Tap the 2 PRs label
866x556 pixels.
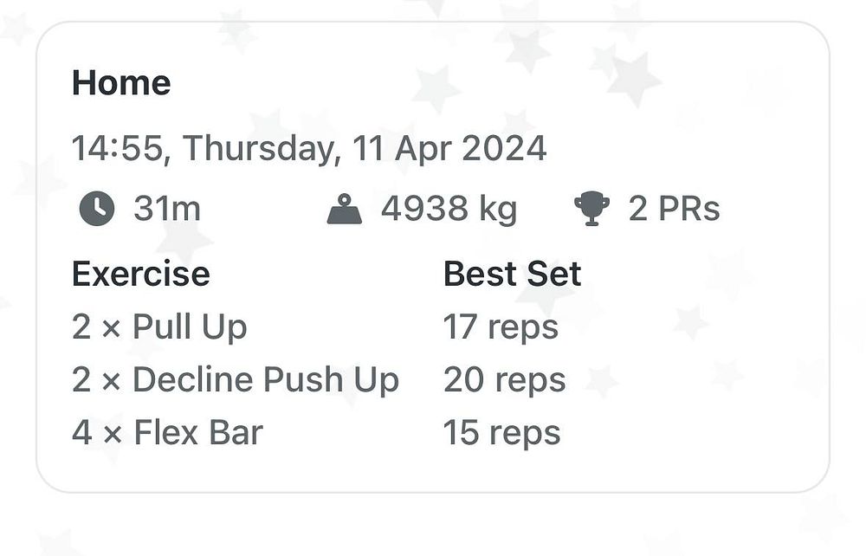pos(675,209)
